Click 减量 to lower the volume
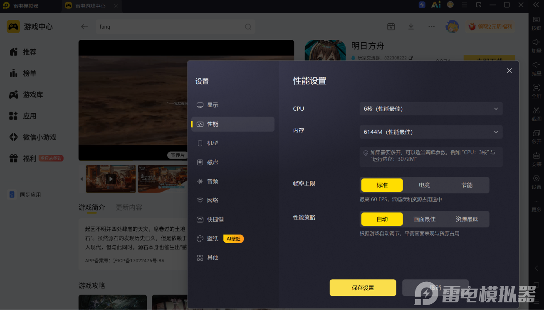The image size is (544, 310). [537, 69]
